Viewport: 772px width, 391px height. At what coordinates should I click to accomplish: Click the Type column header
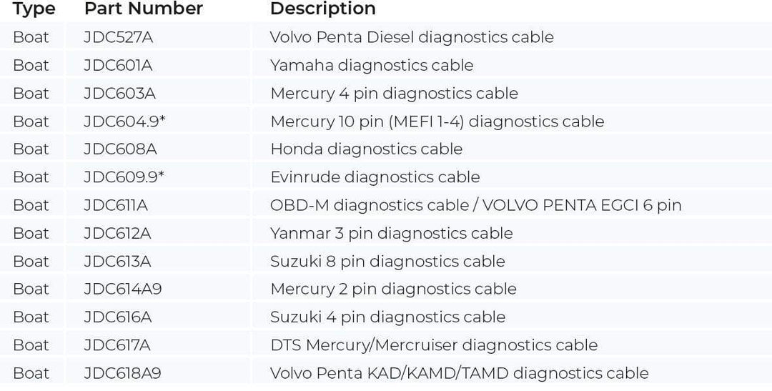(34, 9)
